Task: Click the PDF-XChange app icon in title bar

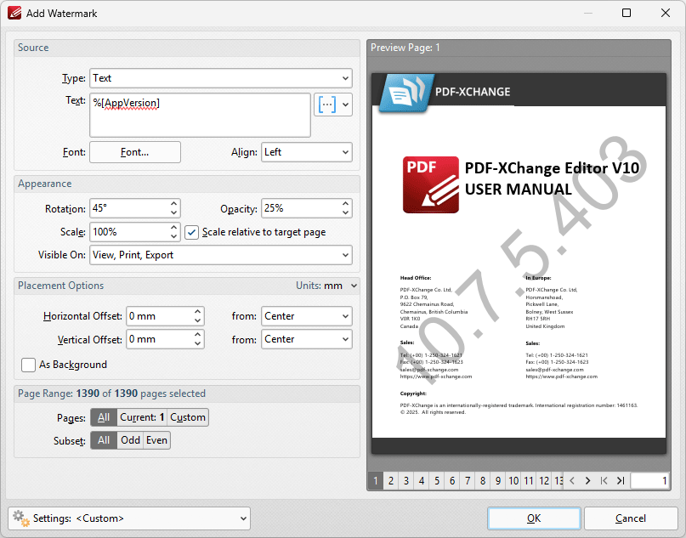Action: point(14,13)
